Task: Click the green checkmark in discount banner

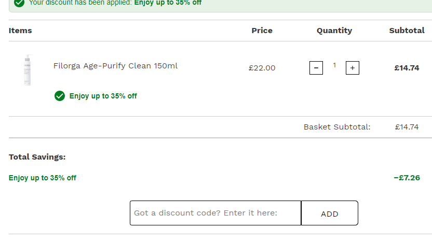Action: click(19, 3)
